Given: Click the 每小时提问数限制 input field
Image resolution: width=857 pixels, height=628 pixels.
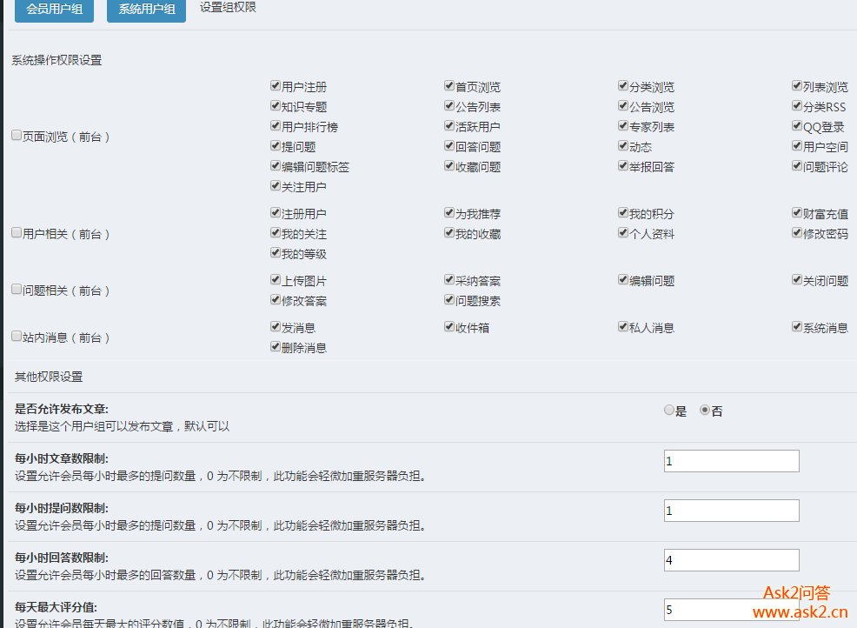Looking at the screenshot, I should [x=731, y=511].
